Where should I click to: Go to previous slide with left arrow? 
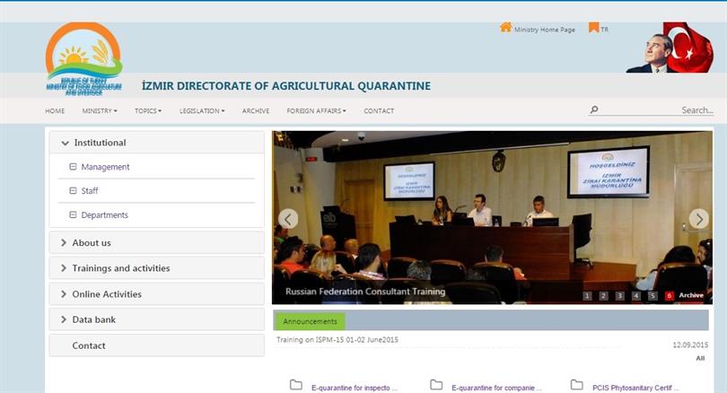pyautogui.click(x=288, y=219)
